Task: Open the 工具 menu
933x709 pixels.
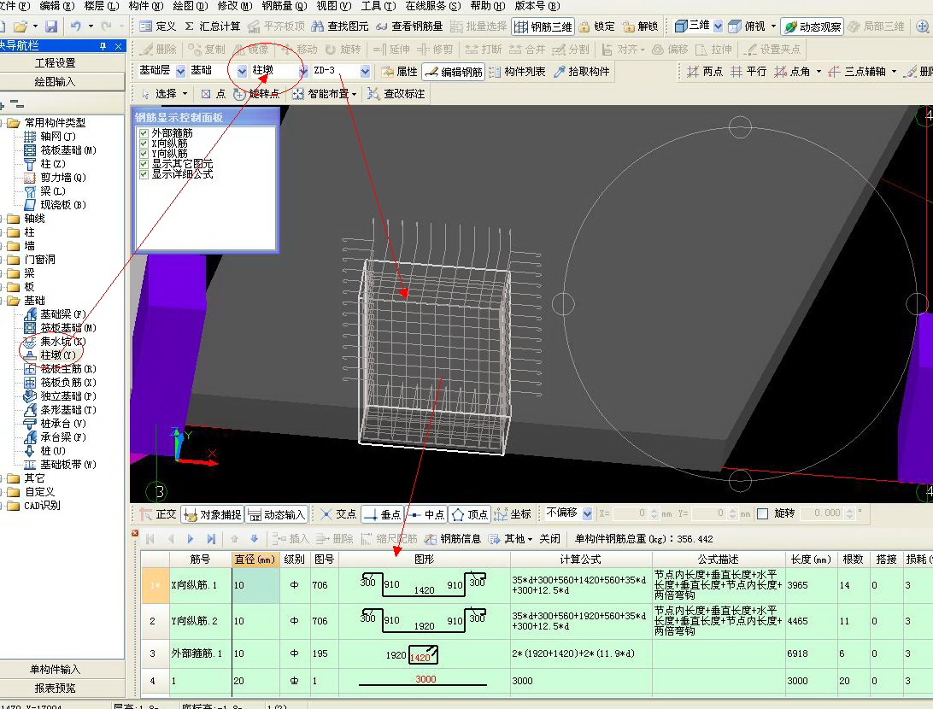Action: click(378, 6)
